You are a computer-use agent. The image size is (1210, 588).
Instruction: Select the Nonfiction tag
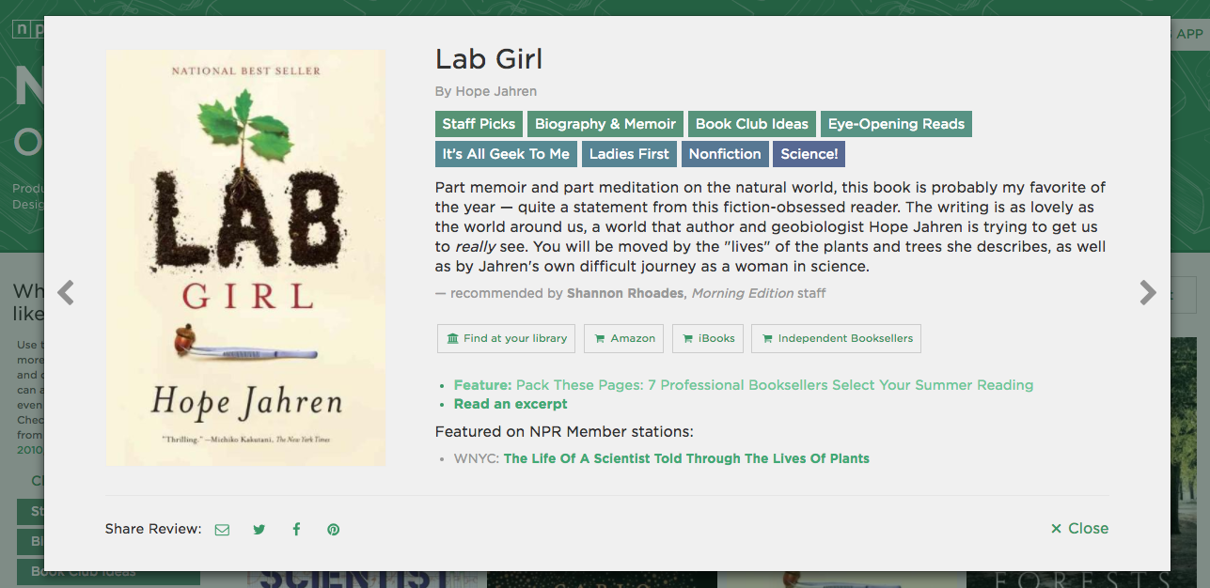(x=725, y=154)
